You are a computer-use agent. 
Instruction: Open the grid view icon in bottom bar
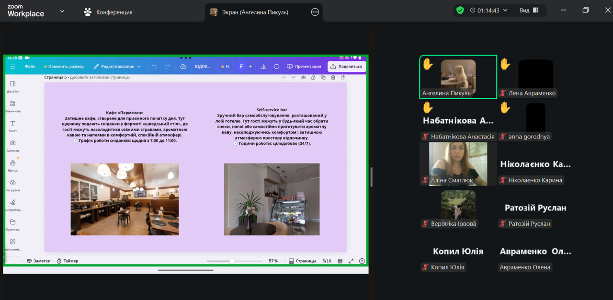coord(340,261)
